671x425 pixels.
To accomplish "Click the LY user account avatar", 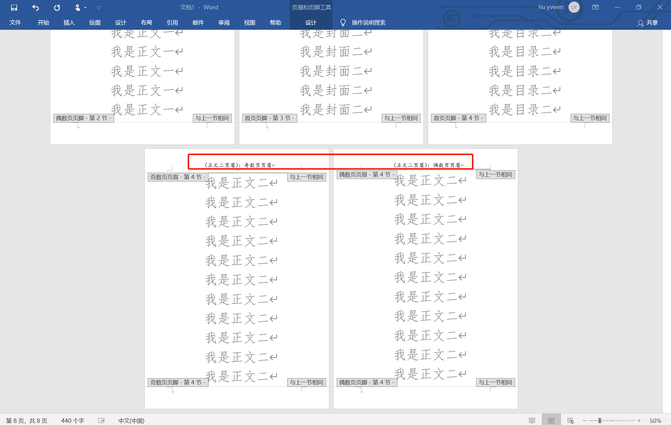I will 574,7.
